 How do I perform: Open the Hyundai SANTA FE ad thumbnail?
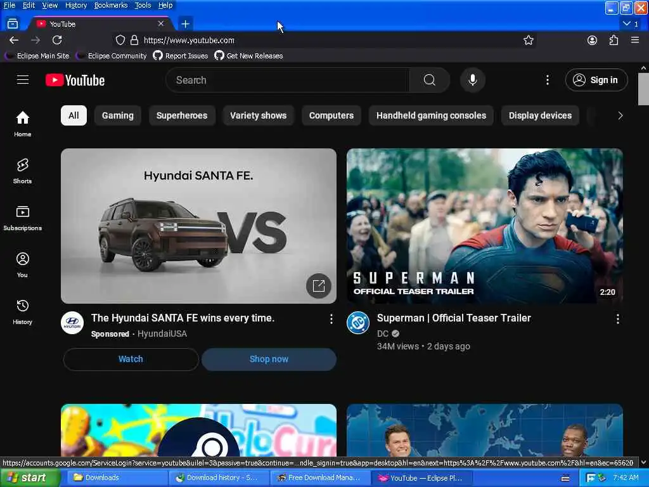point(198,226)
